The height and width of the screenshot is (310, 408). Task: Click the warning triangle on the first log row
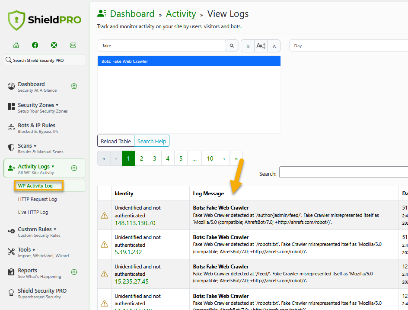104,215
